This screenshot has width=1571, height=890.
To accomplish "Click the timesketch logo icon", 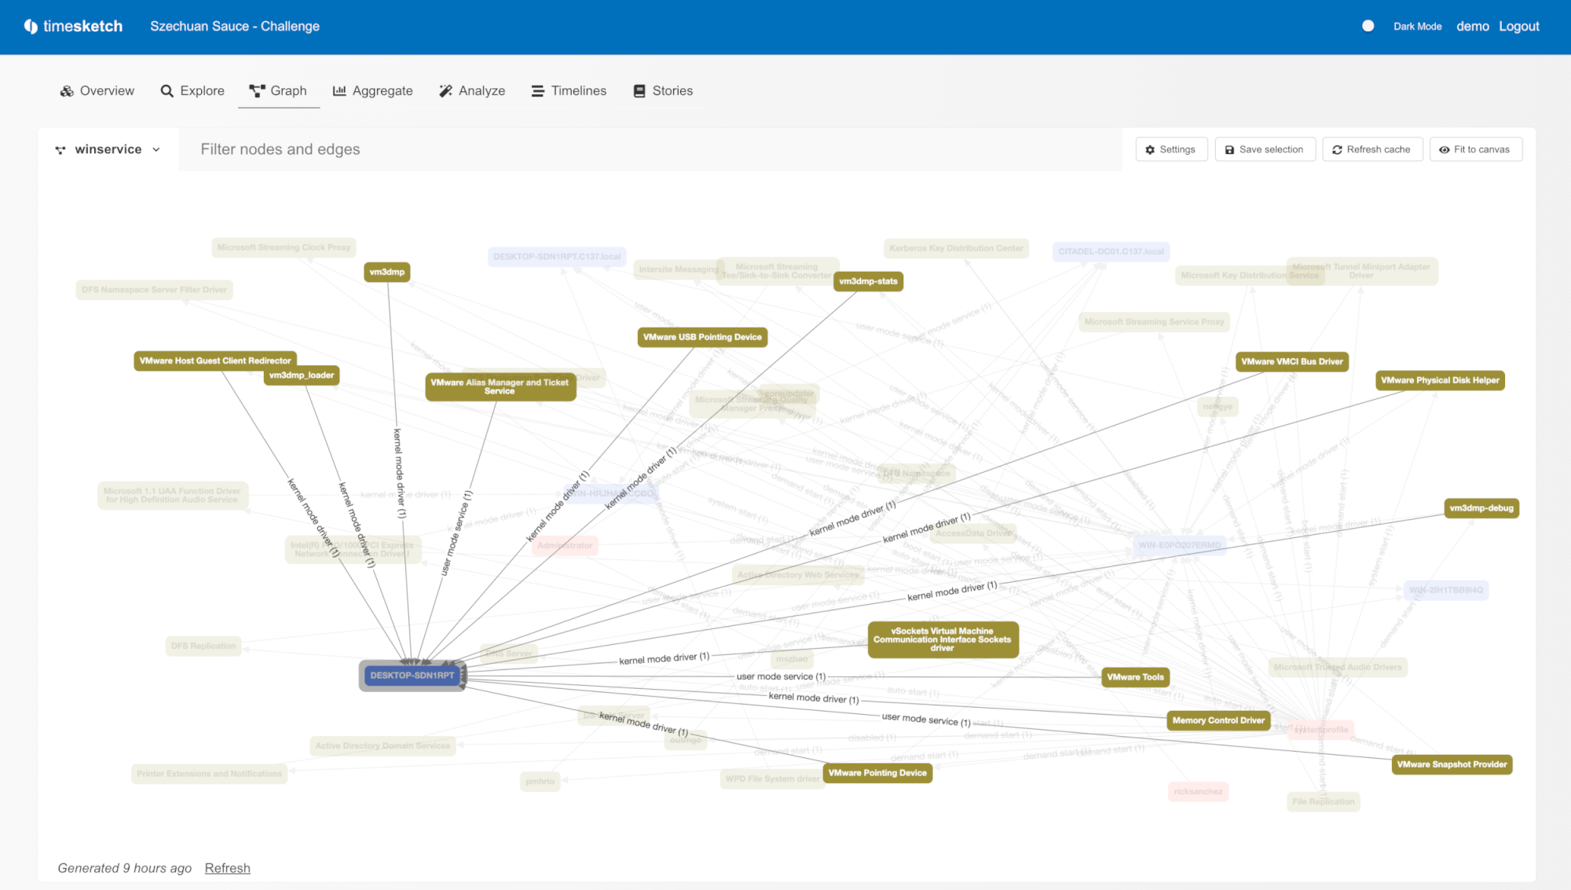I will coord(31,27).
